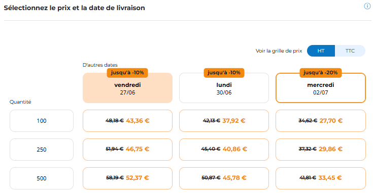This screenshot has width=373, height=193.
Task: Click the jusqu'à -20% discount badge
Action: pos(320,73)
